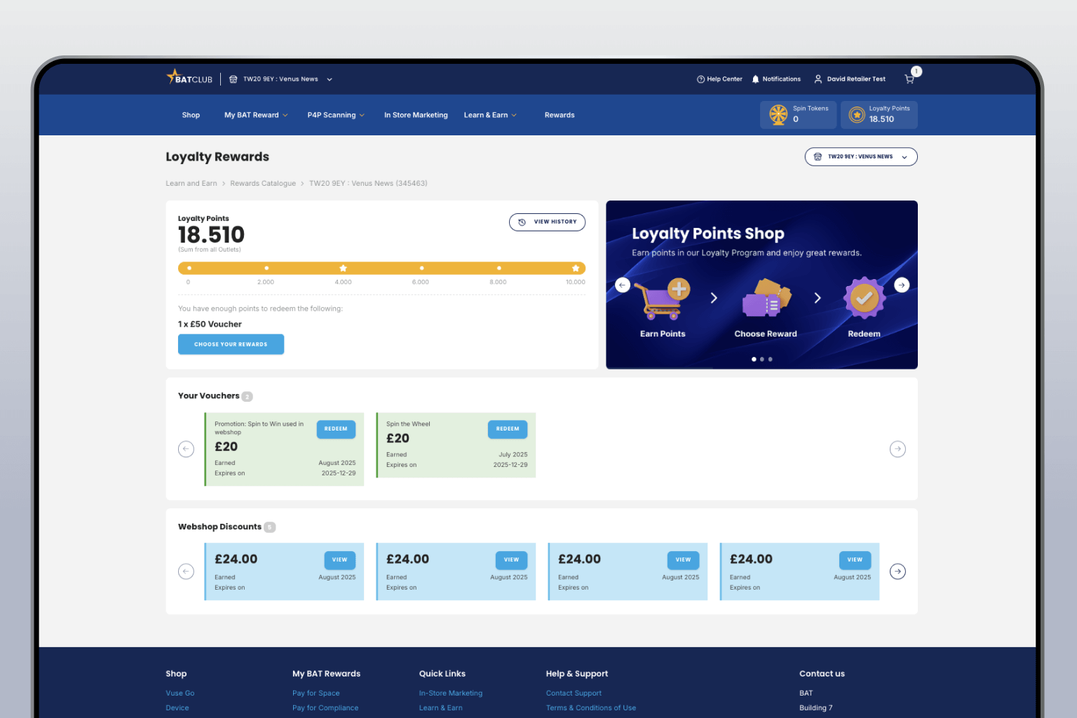
Task: Click the Redeem badge check icon
Action: (x=865, y=298)
